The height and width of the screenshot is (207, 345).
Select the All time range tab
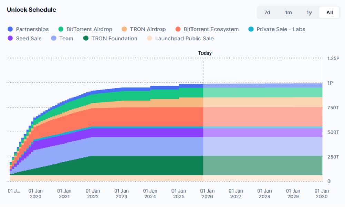pos(329,12)
